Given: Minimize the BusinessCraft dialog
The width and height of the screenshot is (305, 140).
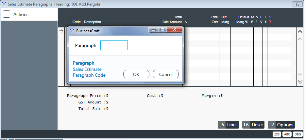Looking at the screenshot, I should point(154,30).
